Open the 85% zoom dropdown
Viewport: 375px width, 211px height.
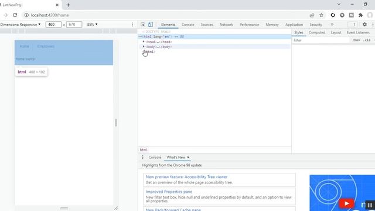[x=93, y=25]
